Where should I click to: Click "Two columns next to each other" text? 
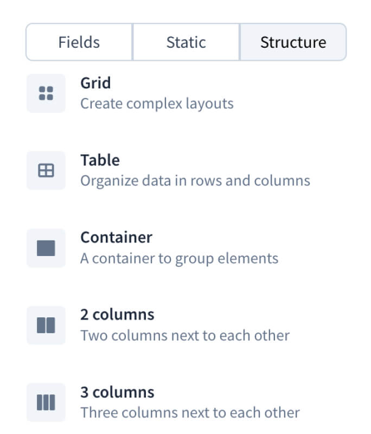pos(185,335)
